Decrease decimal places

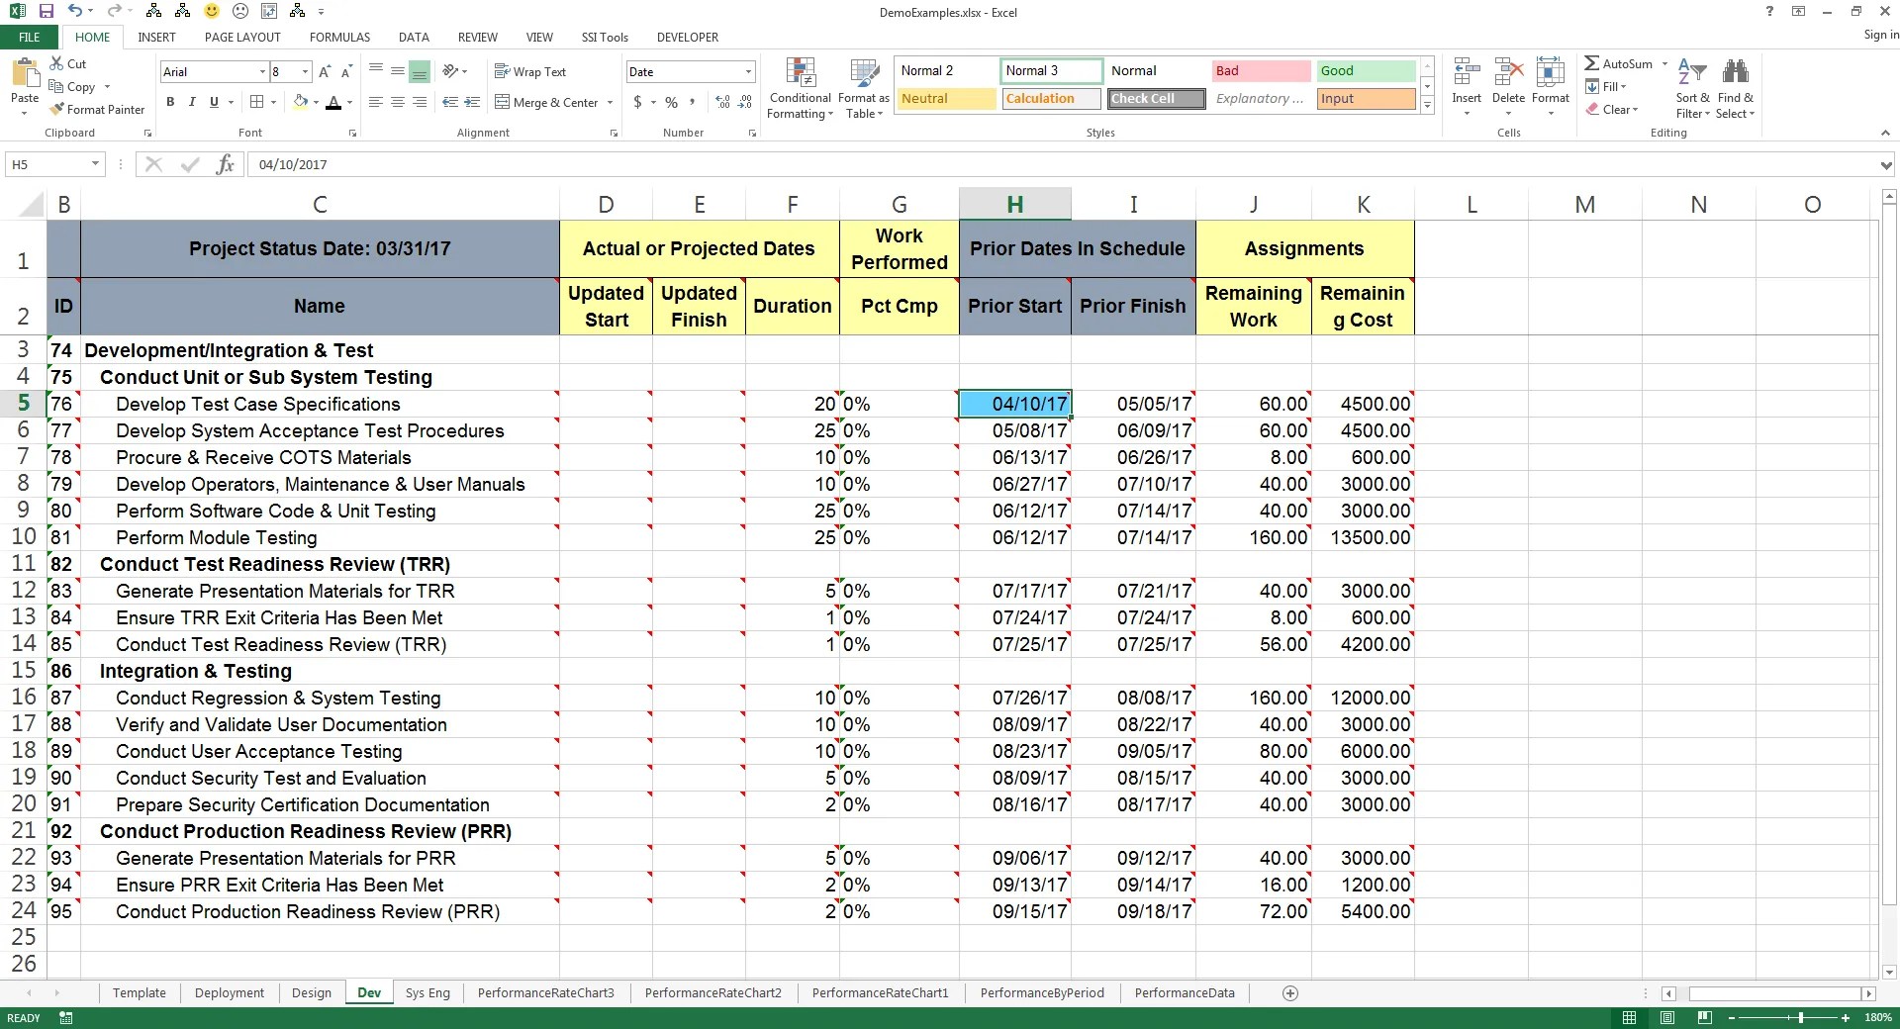(x=744, y=101)
